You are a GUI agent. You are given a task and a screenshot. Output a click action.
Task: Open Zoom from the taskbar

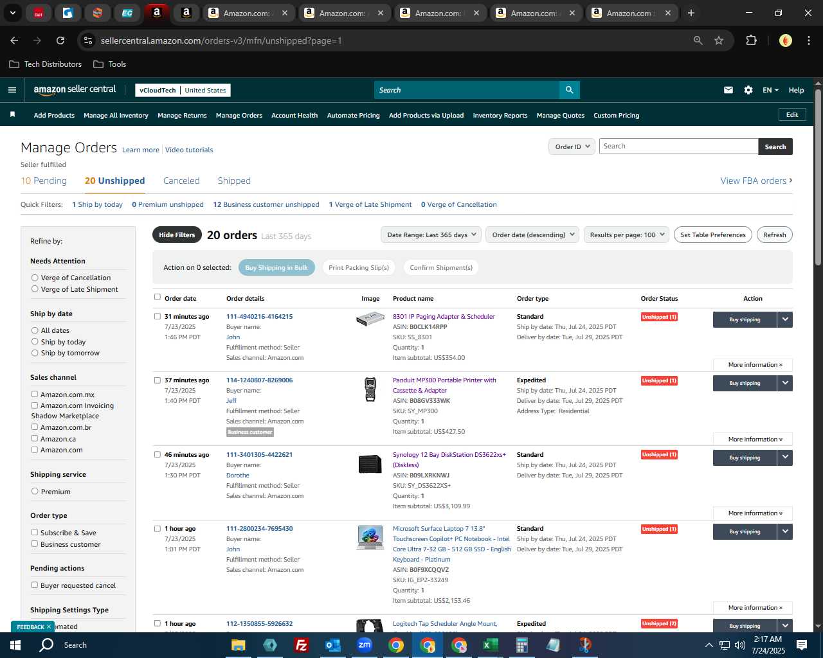[x=365, y=645]
